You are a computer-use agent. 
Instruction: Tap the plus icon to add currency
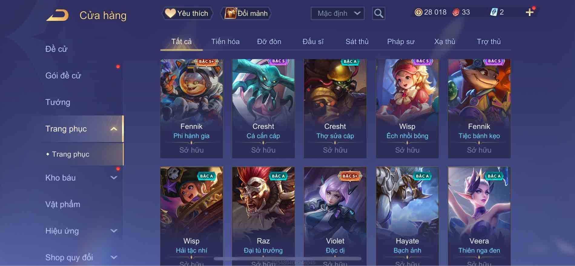click(530, 12)
